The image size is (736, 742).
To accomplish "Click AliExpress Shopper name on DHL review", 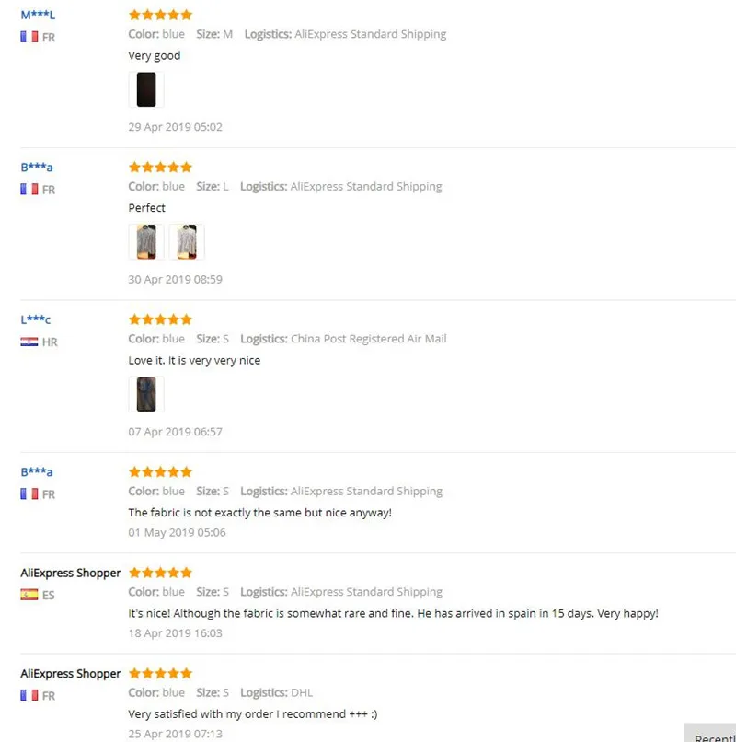I will coord(71,674).
